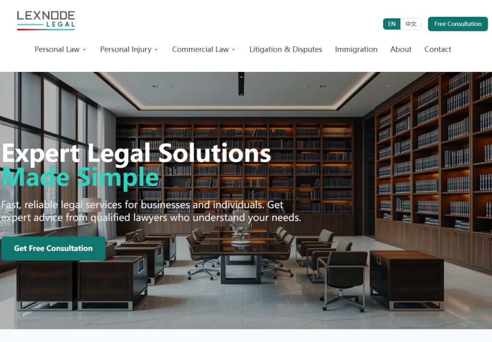Click the Lexnode Legal logo
This screenshot has height=342, width=492.
(46, 21)
